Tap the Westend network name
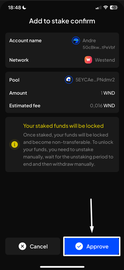124x270 pixels. pos(105,60)
